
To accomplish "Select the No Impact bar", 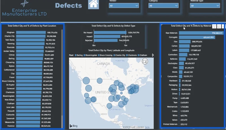I will [x=110, y=33].
